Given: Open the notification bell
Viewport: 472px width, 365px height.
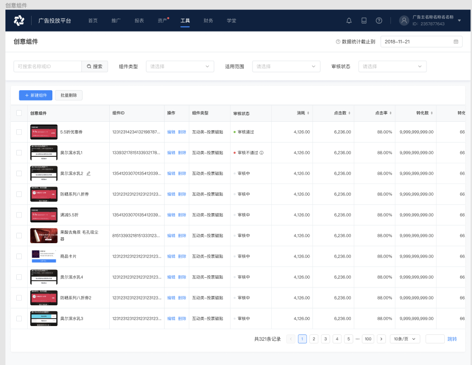Looking at the screenshot, I should [349, 20].
